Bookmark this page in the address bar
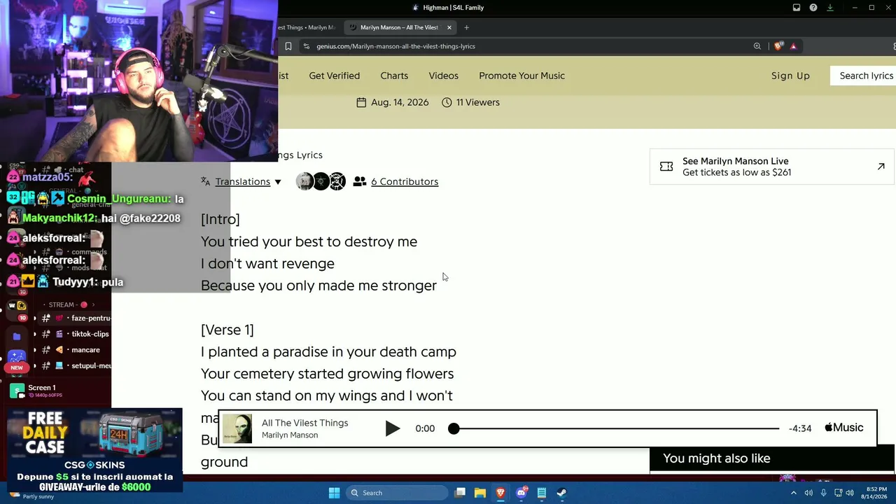This screenshot has width=896, height=504. pyautogui.click(x=288, y=46)
